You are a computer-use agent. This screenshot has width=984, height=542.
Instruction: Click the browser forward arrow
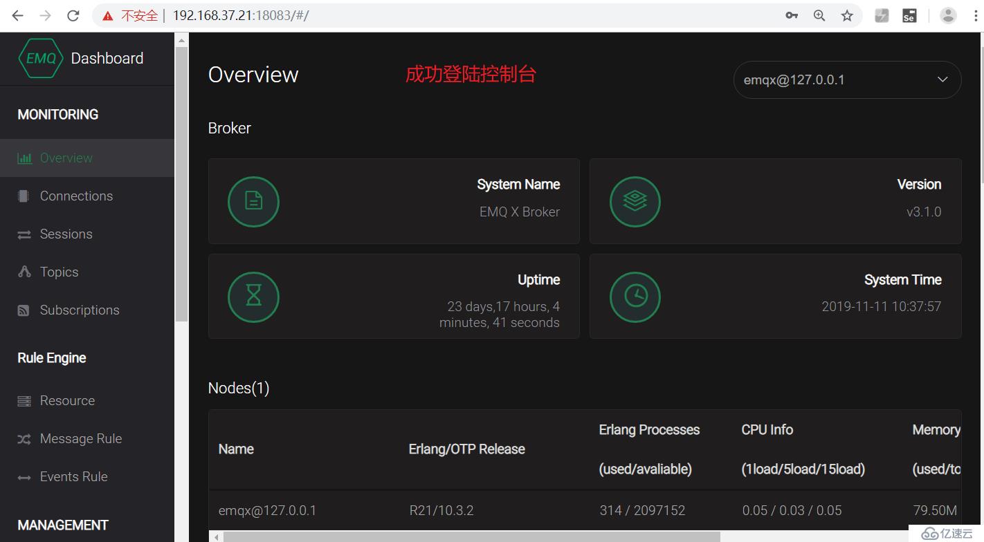point(46,15)
